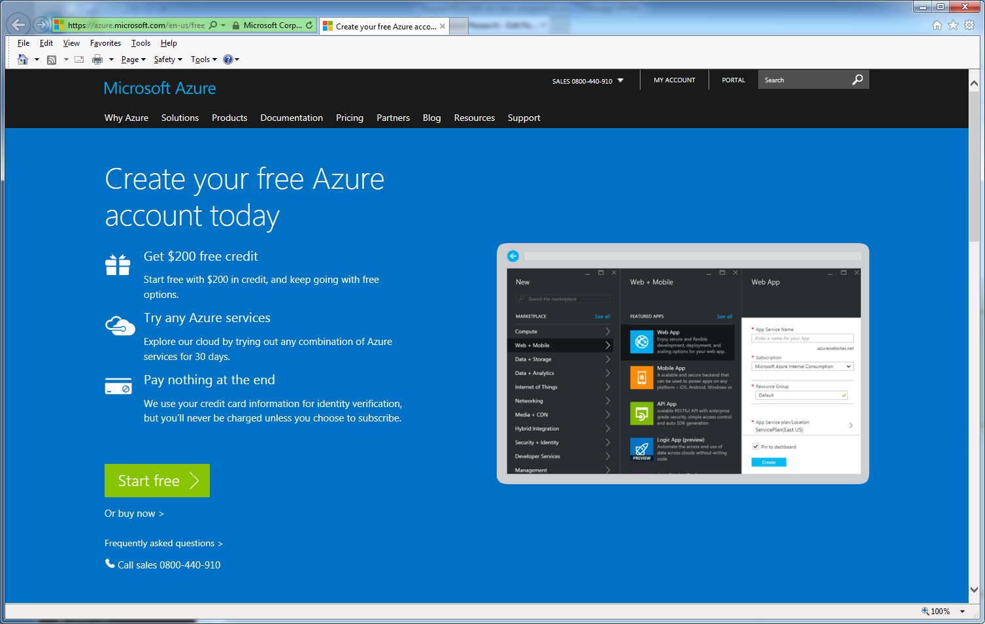Viewport: 985px width, 624px height.
Task: Open the Safety dropdown menu
Action: point(168,59)
